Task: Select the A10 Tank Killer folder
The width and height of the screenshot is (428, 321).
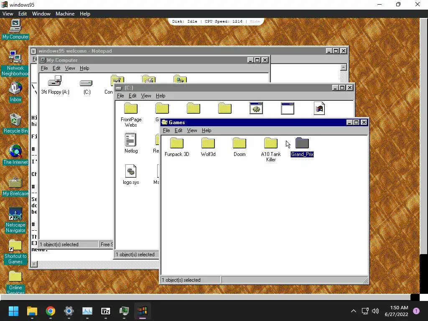Action: (x=270, y=149)
